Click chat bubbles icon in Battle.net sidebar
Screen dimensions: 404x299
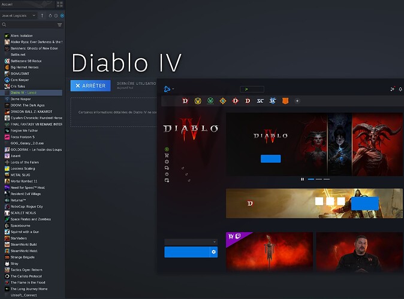click(x=167, y=168)
